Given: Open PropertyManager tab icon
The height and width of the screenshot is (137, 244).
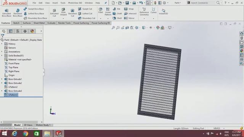Looking at the screenshot, I should (x=11, y=31).
